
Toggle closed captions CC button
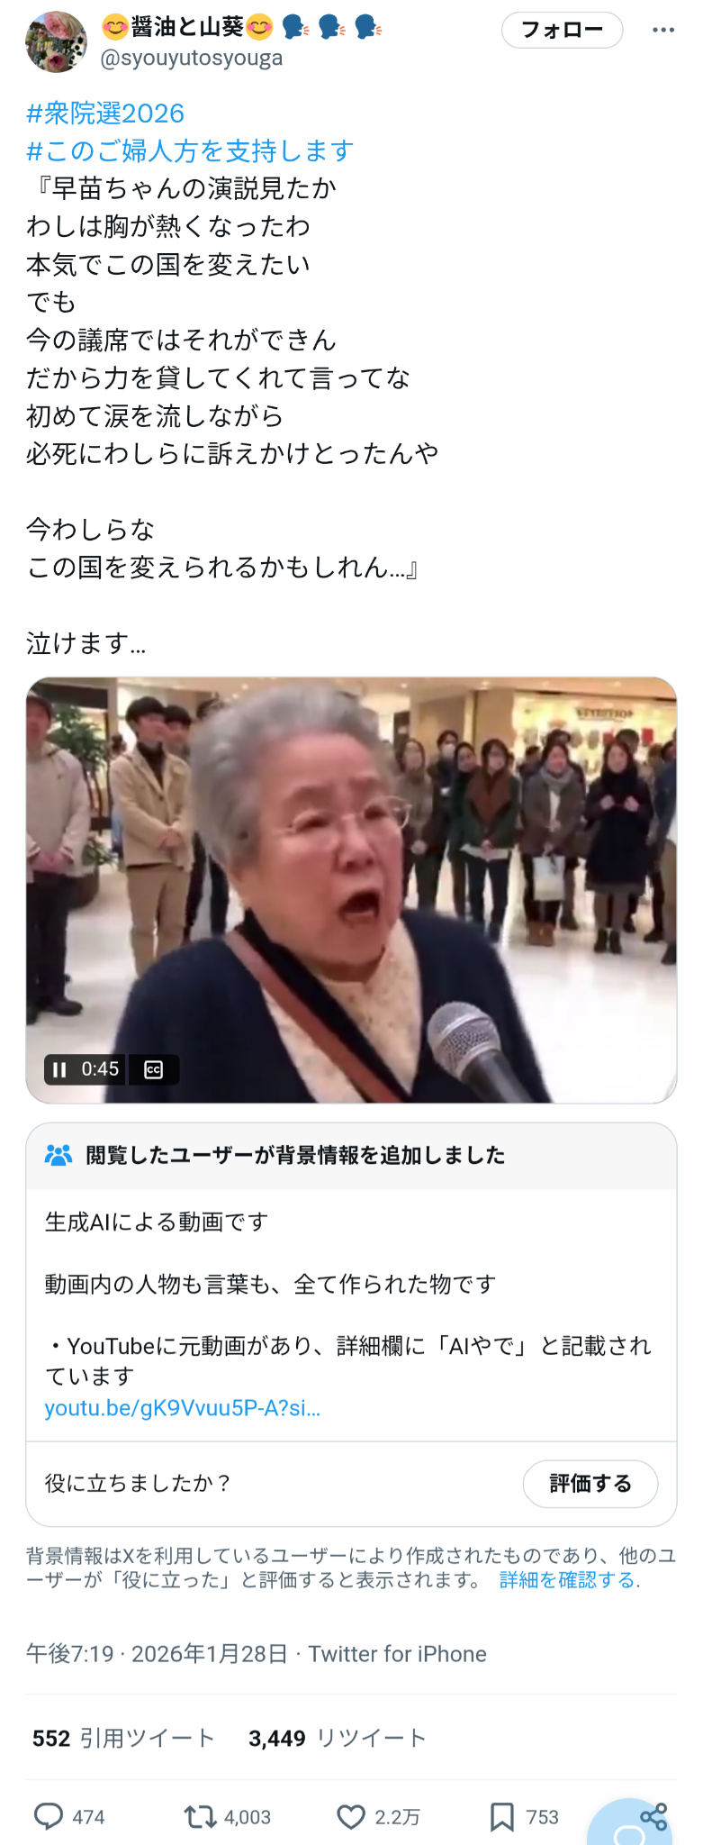click(154, 1069)
